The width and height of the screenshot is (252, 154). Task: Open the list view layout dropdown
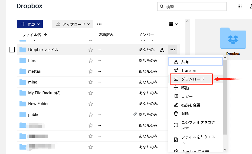click(174, 24)
